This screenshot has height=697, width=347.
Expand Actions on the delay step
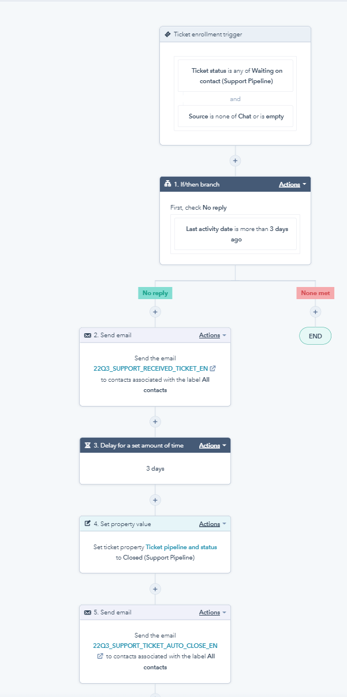pyautogui.click(x=208, y=445)
